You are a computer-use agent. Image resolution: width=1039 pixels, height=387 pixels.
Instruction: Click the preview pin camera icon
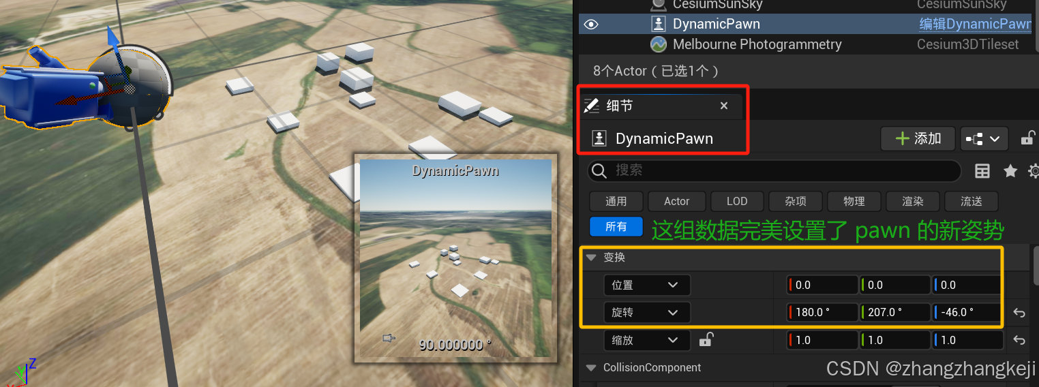coord(389,338)
